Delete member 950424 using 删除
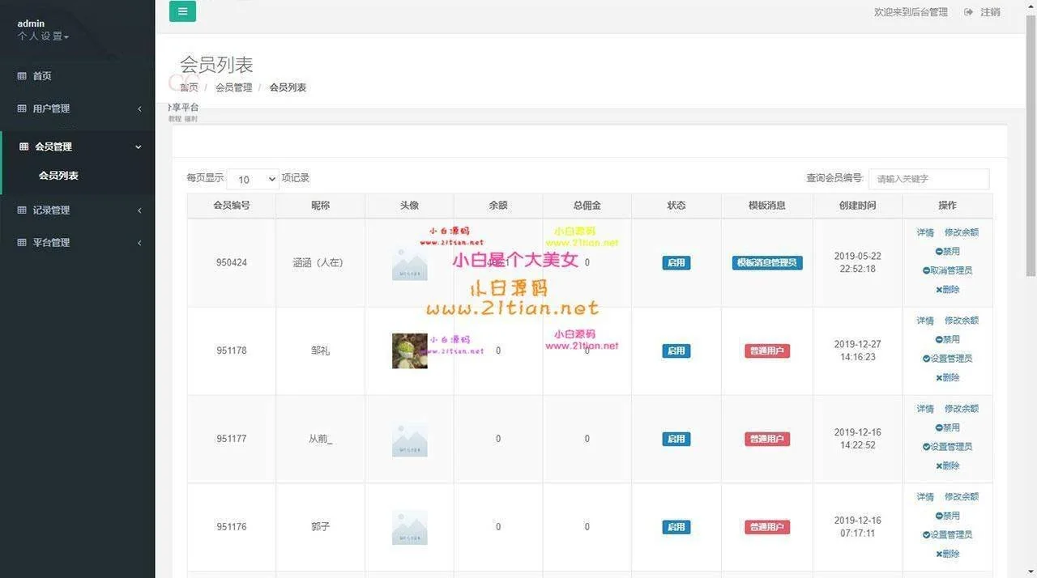 947,290
